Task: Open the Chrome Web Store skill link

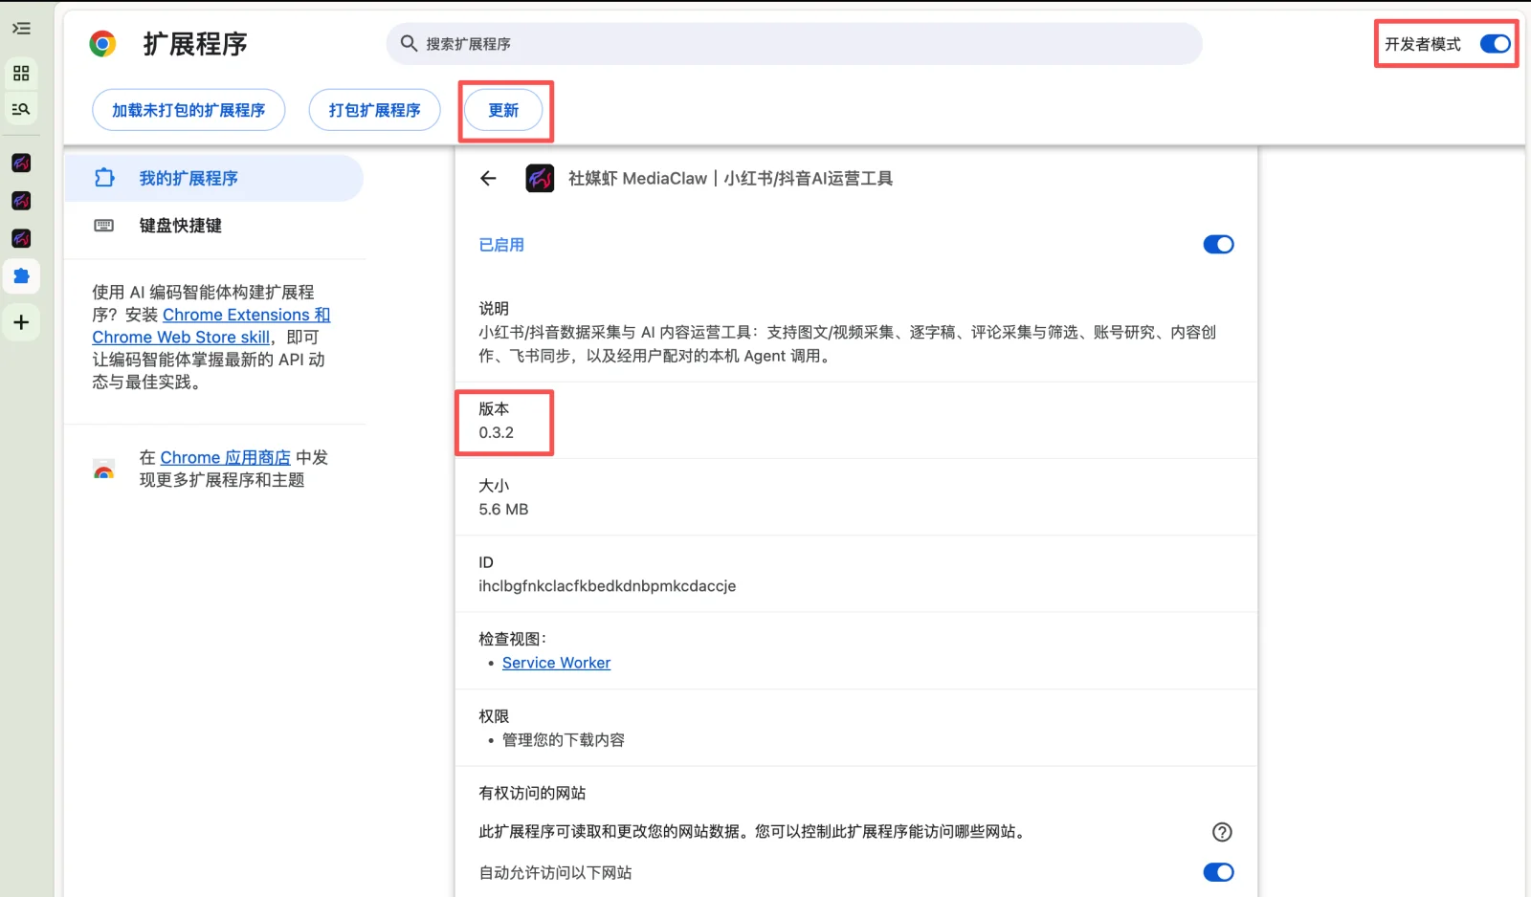Action: (x=181, y=337)
